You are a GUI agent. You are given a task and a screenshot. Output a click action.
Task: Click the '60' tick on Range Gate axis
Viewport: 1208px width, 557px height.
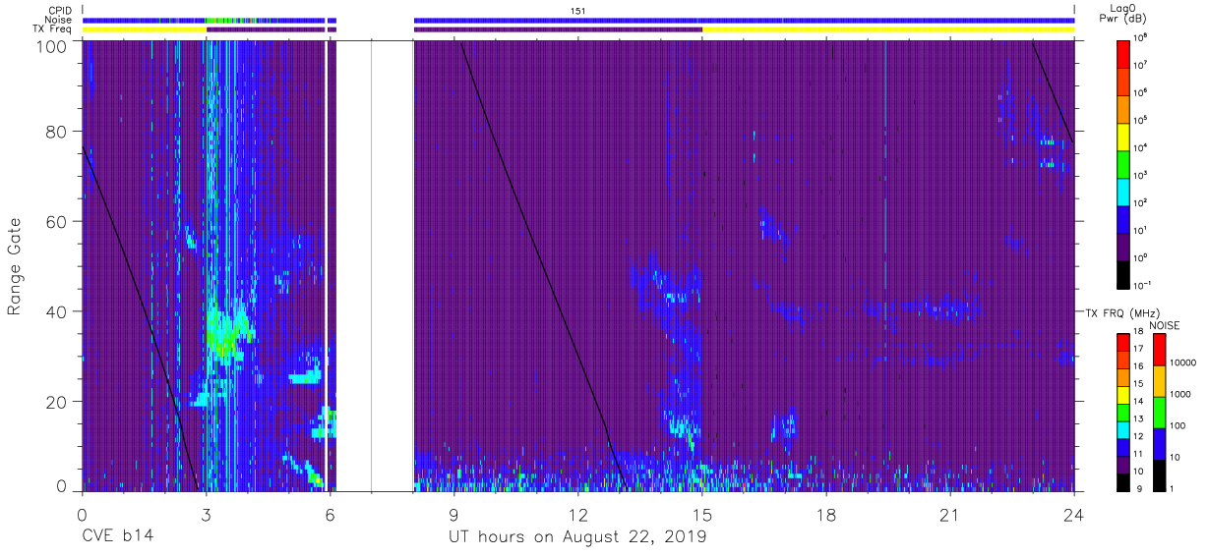(58, 221)
